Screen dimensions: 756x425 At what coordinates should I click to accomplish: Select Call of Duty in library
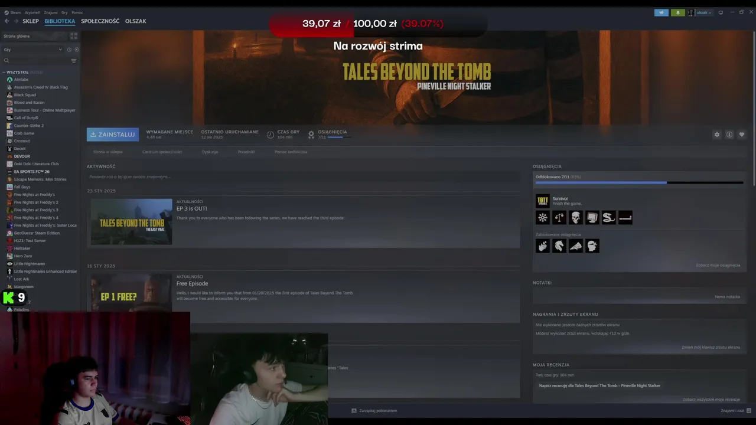pyautogui.click(x=26, y=118)
